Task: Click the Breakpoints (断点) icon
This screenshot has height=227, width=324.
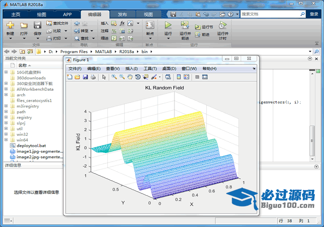Action: [x=150, y=25]
